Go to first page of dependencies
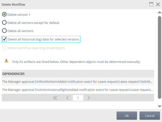The image size is (162, 122). [55, 98]
